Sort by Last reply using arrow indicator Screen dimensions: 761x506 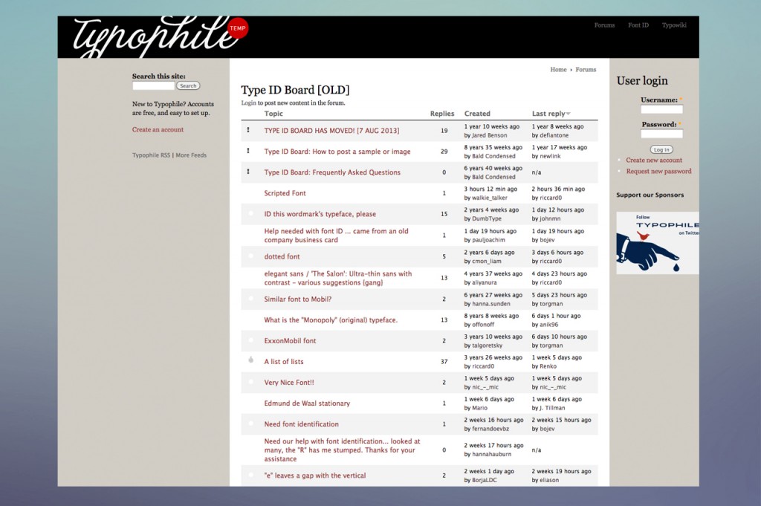point(569,114)
